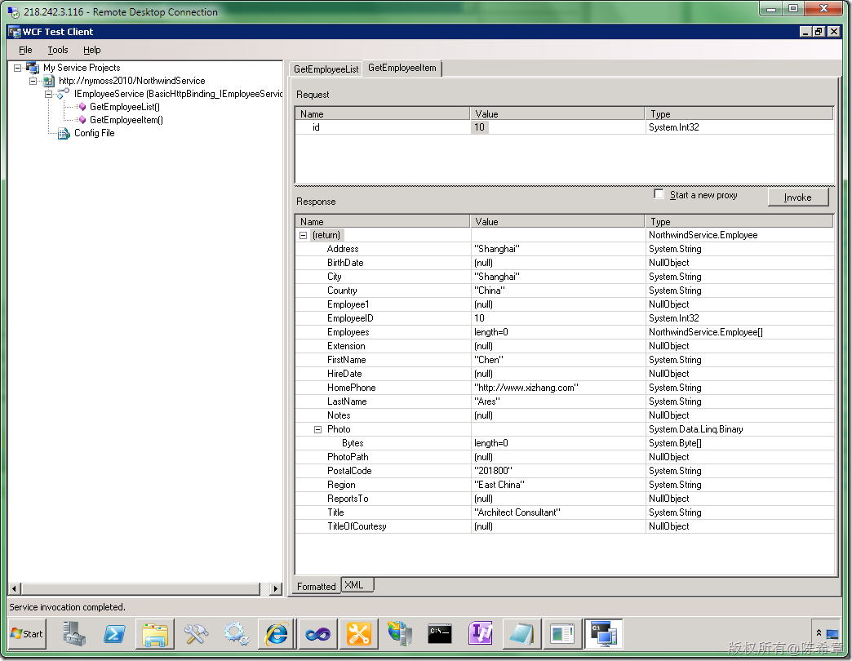Click the Country "China" value cell

558,291
